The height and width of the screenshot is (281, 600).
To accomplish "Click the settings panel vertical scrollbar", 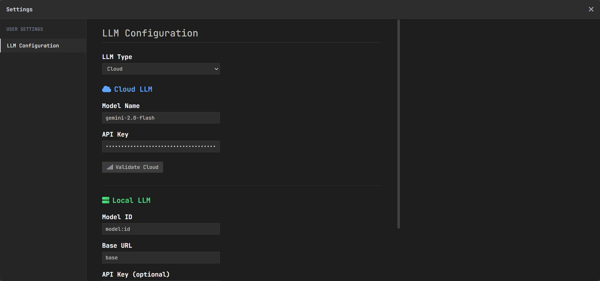I will tap(398, 124).
